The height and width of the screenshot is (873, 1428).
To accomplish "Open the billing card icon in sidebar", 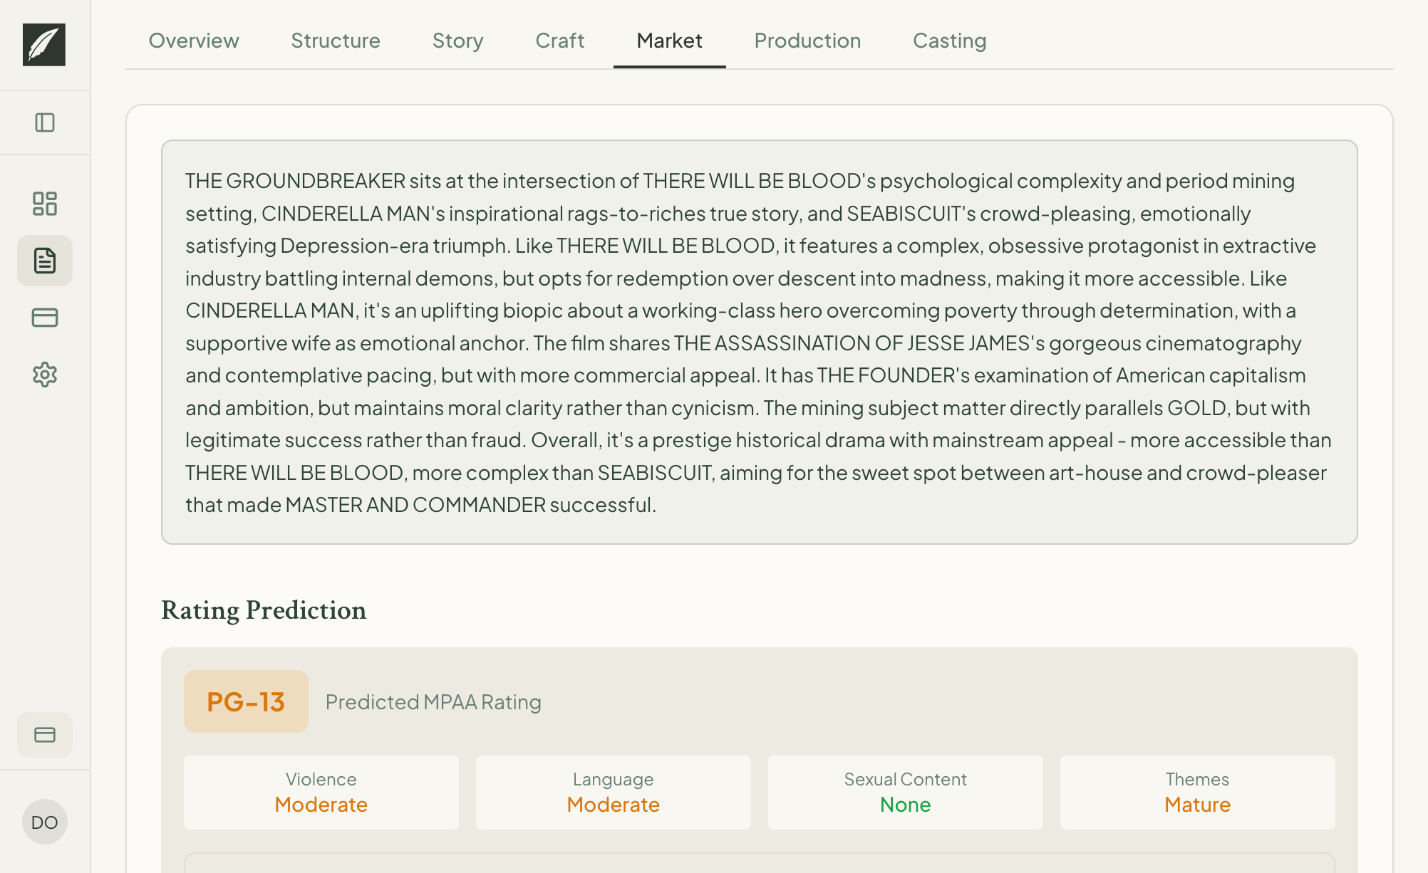I will 45,318.
